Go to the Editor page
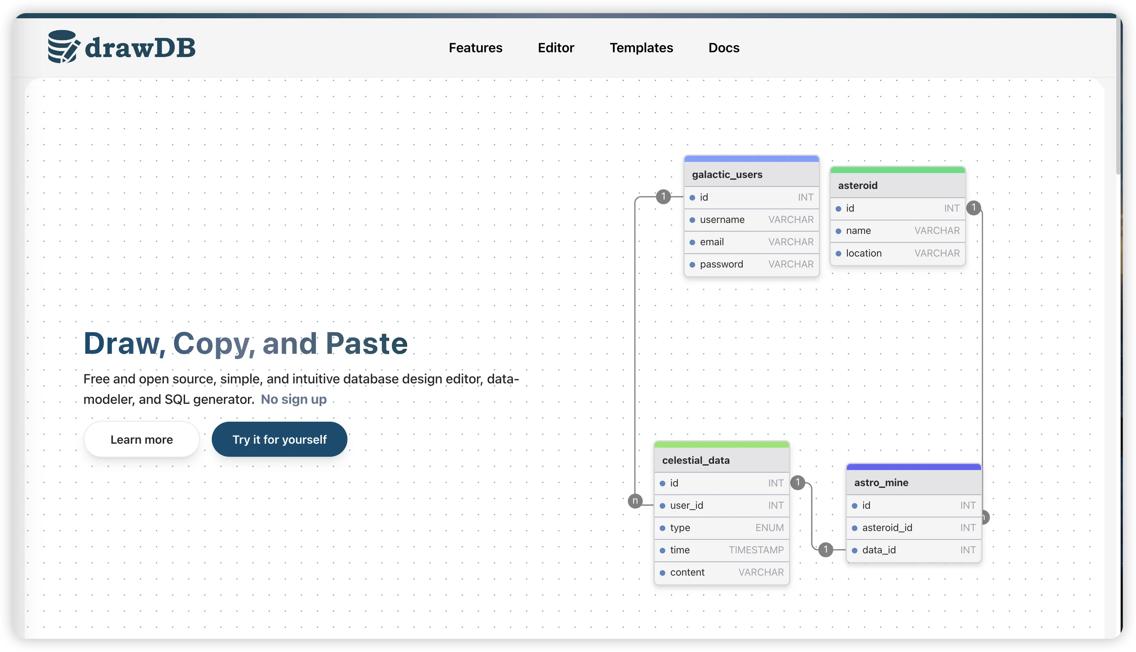The image size is (1136, 652). [x=556, y=48]
